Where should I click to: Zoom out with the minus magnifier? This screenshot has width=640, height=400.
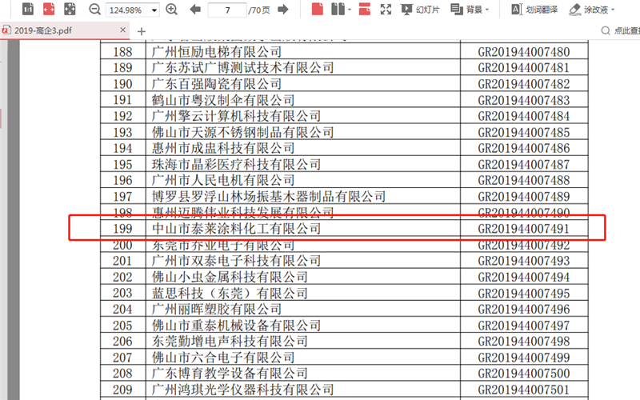94,10
